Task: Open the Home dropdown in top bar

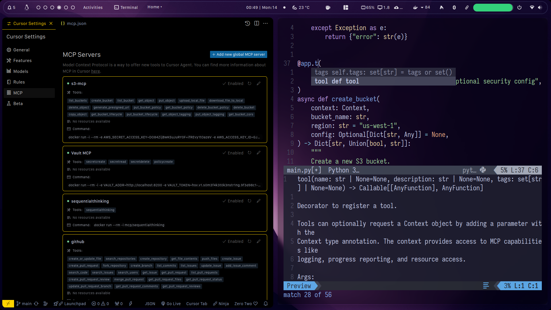Action: [x=155, y=7]
